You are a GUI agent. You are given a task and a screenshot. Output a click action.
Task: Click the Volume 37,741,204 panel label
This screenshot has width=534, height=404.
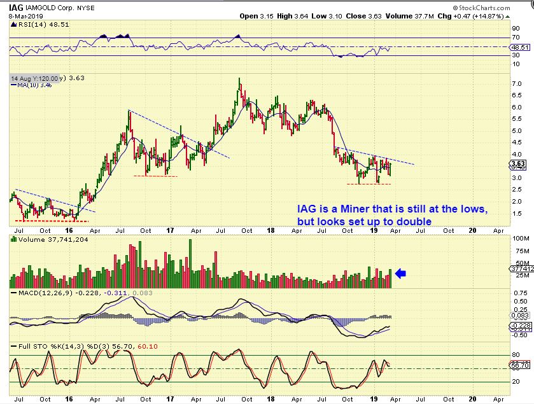point(53,240)
